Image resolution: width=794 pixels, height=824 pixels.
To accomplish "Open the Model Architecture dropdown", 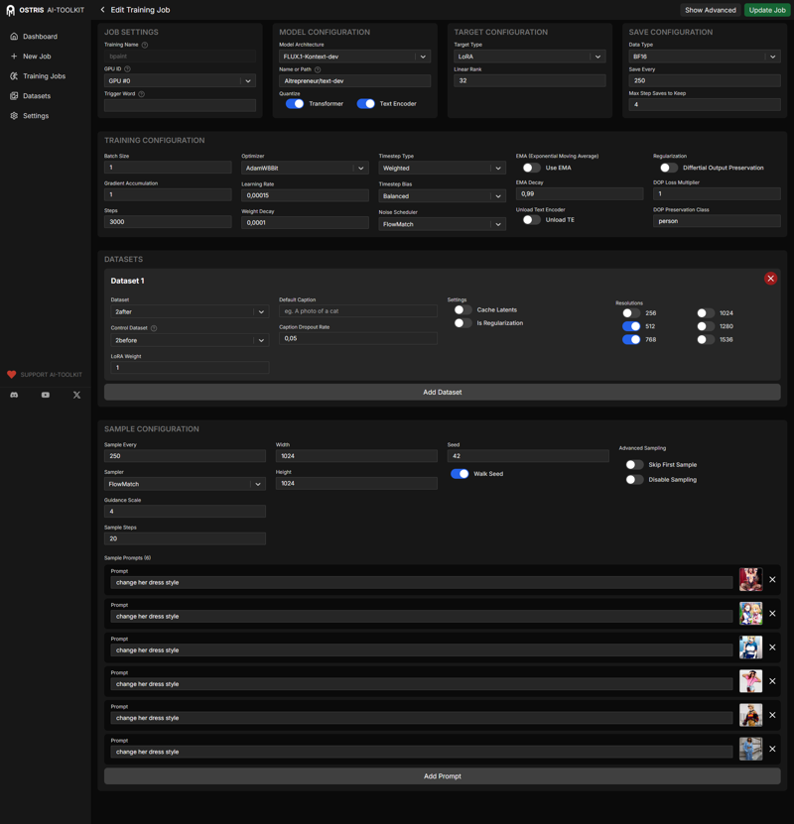I will 354,57.
